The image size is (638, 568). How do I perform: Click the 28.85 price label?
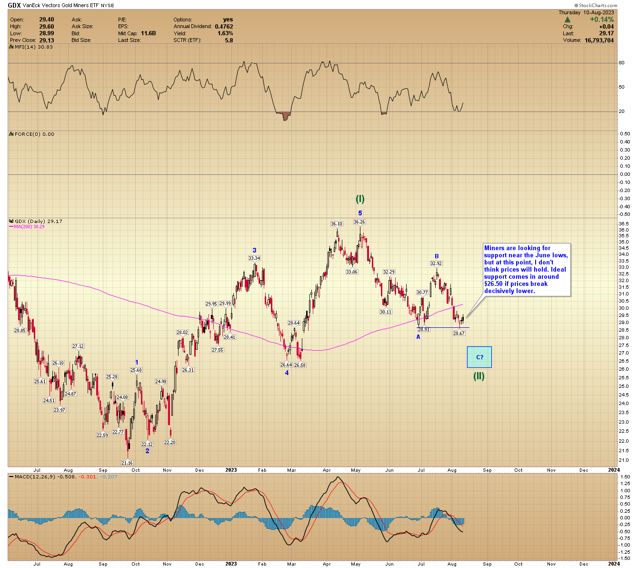(20, 331)
